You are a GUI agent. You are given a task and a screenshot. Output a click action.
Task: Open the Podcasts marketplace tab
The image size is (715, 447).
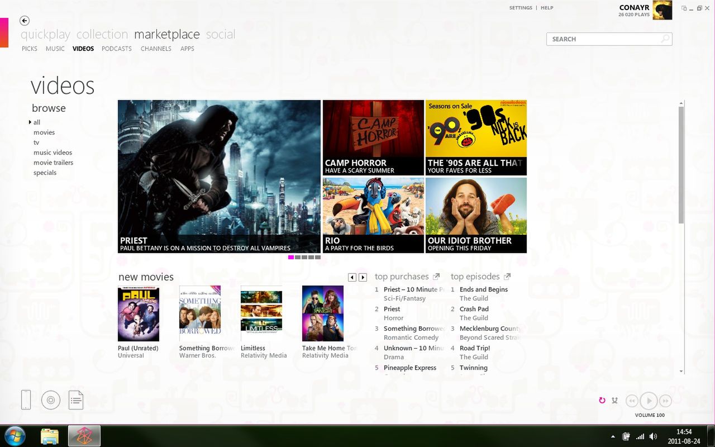click(x=117, y=49)
